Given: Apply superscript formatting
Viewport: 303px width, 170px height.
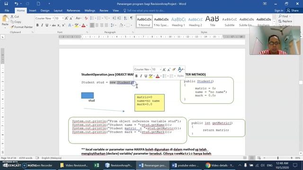Looking at the screenshot, I should 63,25.
